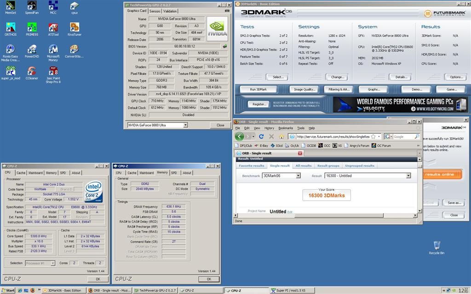Open the Recycle Bin icon
Image resolution: width=471 pixels, height=294 pixels.
pos(437,248)
